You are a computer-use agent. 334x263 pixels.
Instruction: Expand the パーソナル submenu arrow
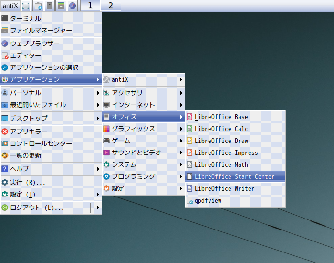98,93
